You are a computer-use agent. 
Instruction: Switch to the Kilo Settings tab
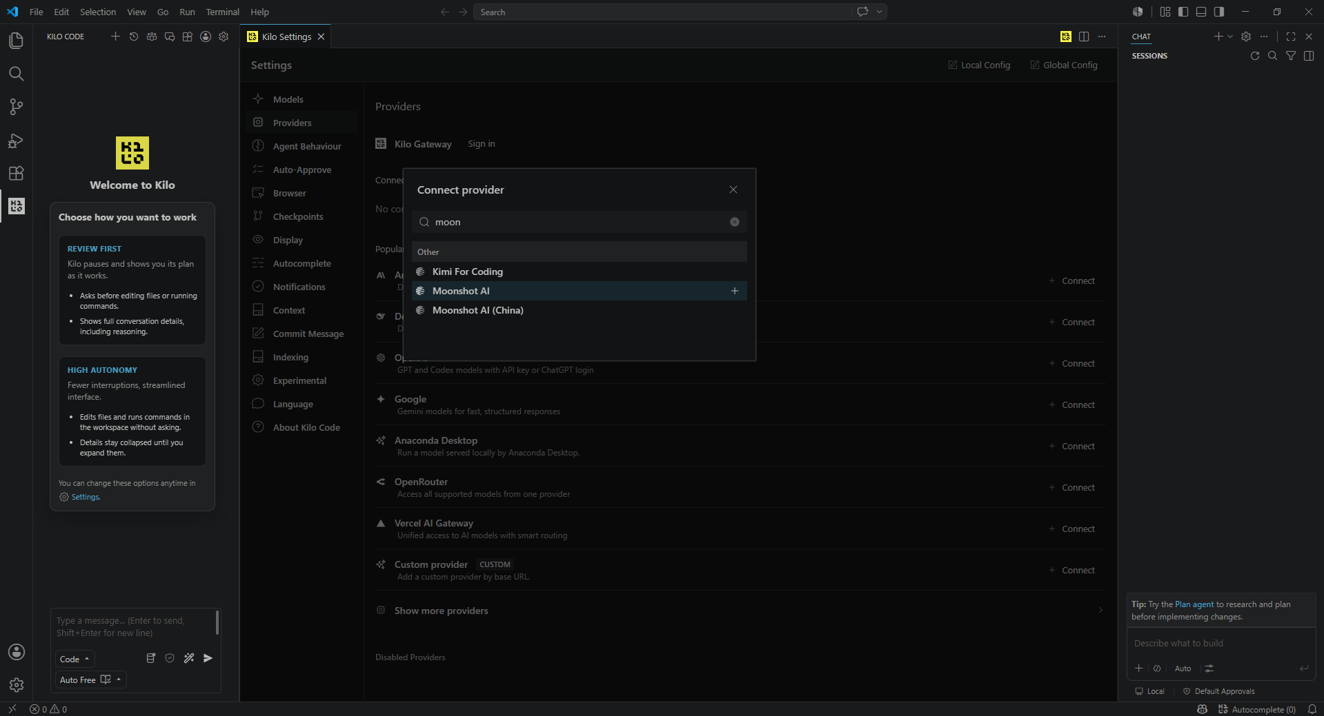(x=286, y=37)
